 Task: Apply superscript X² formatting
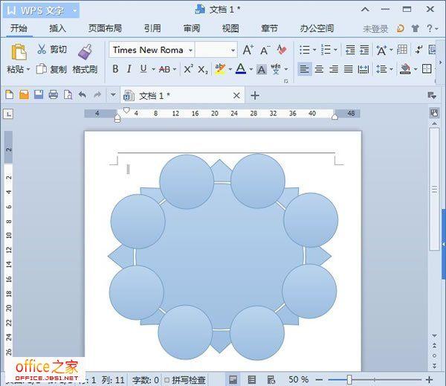pos(188,69)
